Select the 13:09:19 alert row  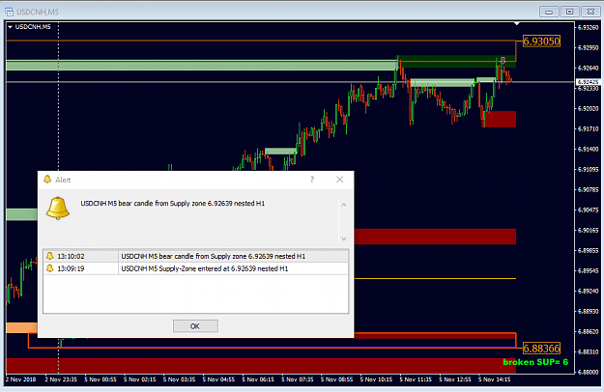(x=195, y=268)
